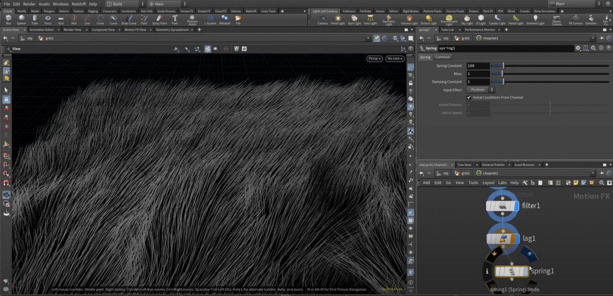Open the Common parameters tab
This screenshot has width=613, height=296.
coord(443,57)
